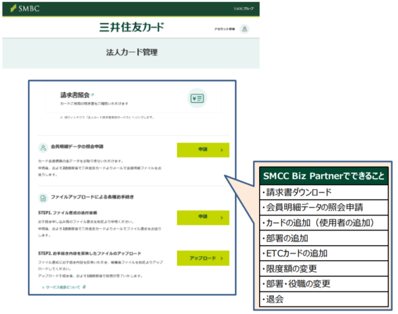
Task: Click the external icon after サービス概要について
Action: point(84,287)
